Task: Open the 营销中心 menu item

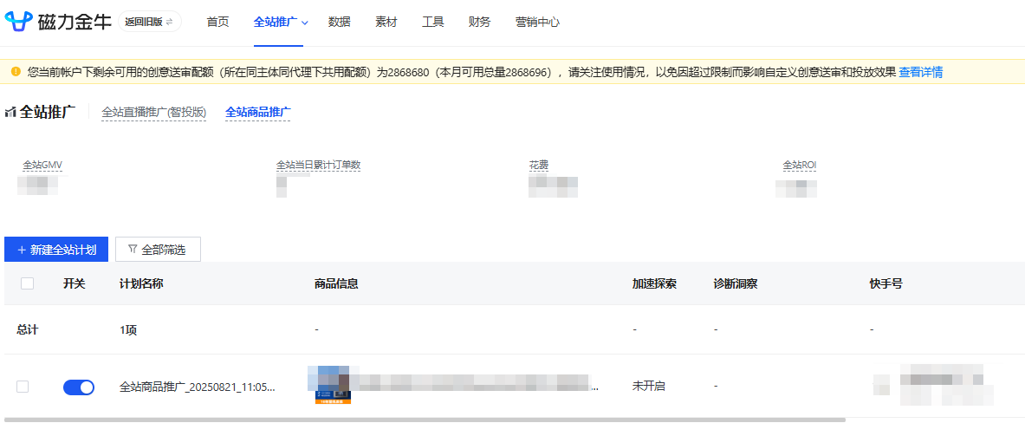Action: [537, 22]
